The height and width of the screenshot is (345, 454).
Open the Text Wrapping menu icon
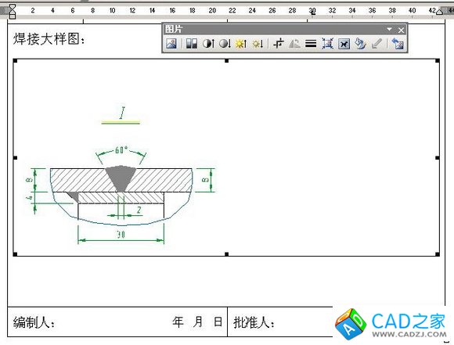pyautogui.click(x=344, y=44)
